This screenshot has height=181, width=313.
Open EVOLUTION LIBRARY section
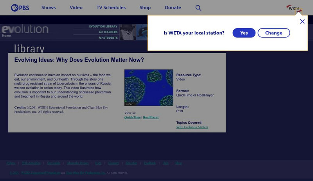pos(103,26)
